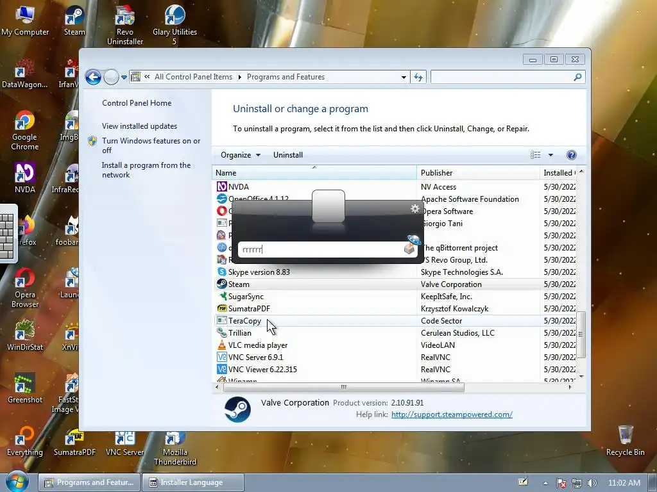
Task: Click the launcher result icon beside the text field
Action: click(411, 245)
